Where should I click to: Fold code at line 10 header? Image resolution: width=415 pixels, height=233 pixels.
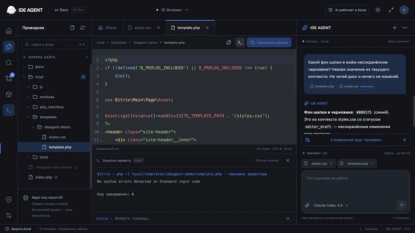coord(101,132)
